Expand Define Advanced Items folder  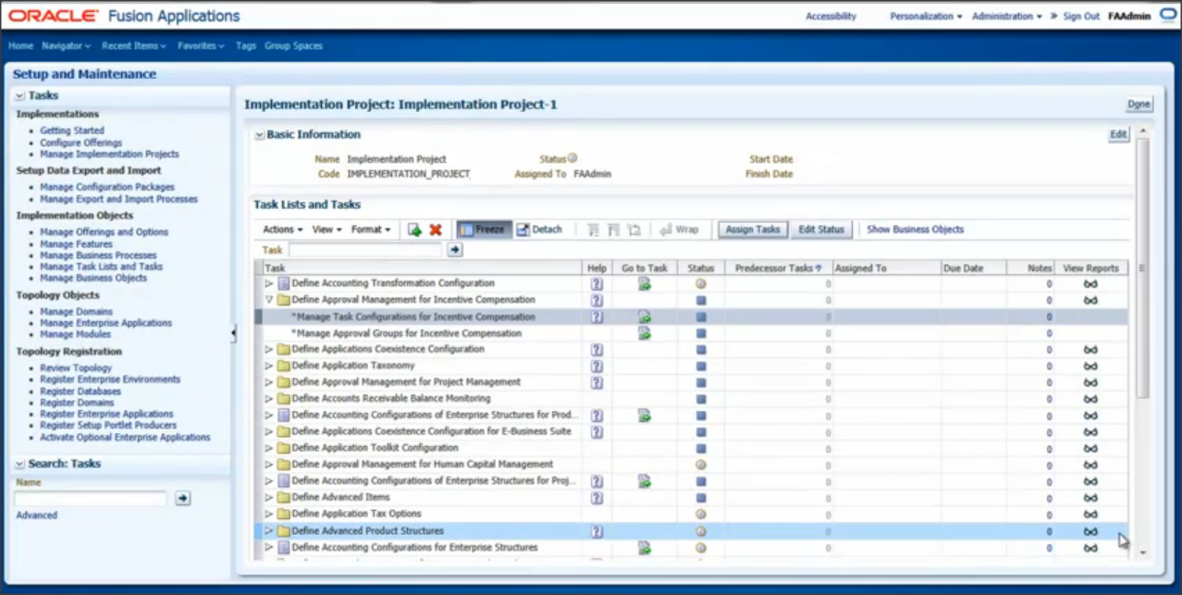pos(269,498)
